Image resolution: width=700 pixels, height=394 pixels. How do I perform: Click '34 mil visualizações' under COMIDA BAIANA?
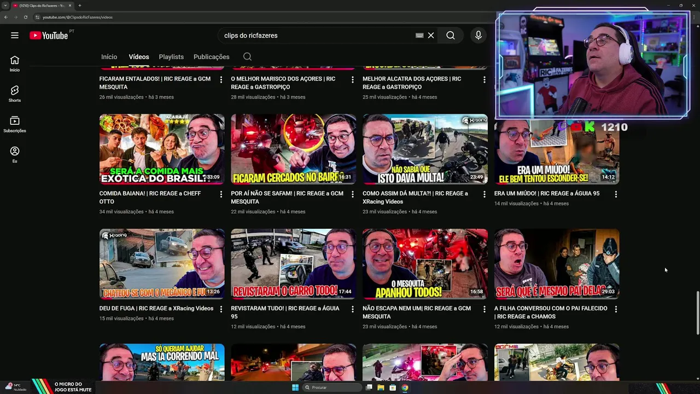coord(121,212)
